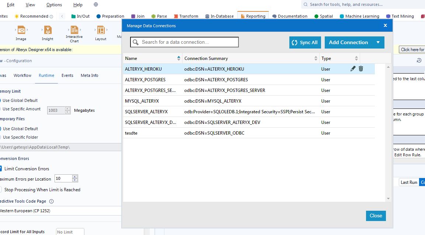
Task: Open the Add Connection dropdown arrow
Action: [x=379, y=42]
